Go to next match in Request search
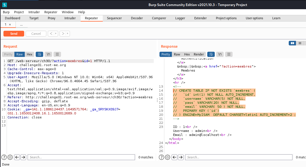This screenshot has height=167, width=306. point(23,157)
